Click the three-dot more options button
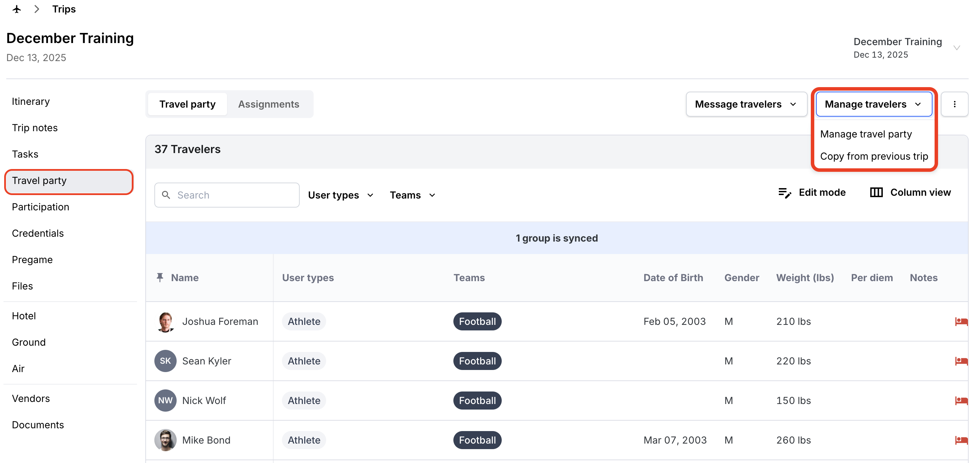This screenshot has width=977, height=463. [955, 104]
